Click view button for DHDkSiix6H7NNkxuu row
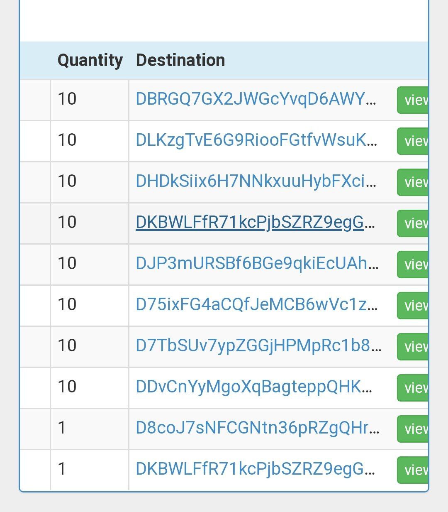 (413, 182)
